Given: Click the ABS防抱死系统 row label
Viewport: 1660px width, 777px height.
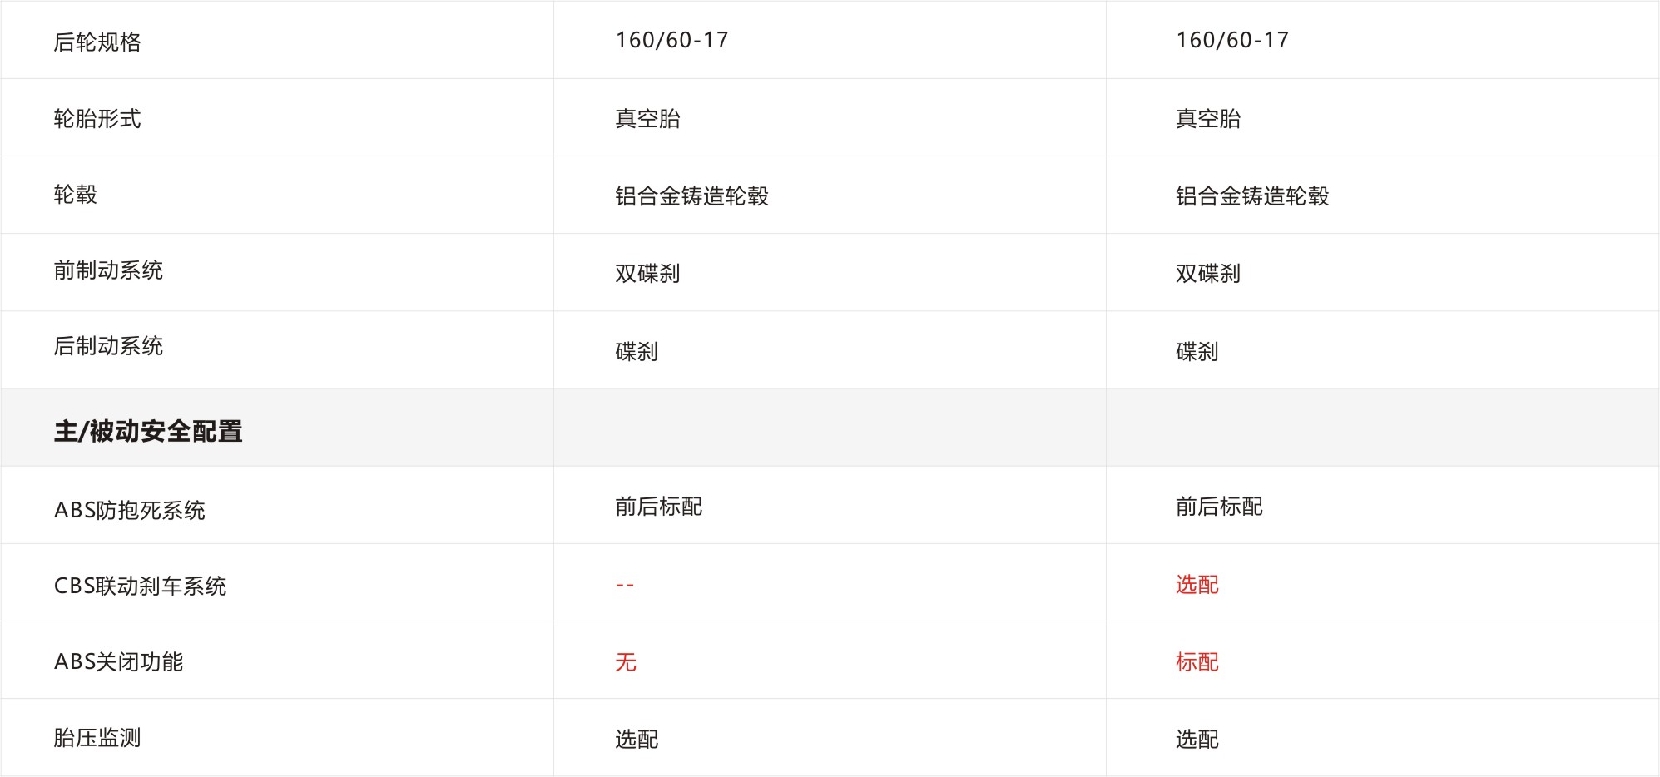Looking at the screenshot, I should pos(130,510).
